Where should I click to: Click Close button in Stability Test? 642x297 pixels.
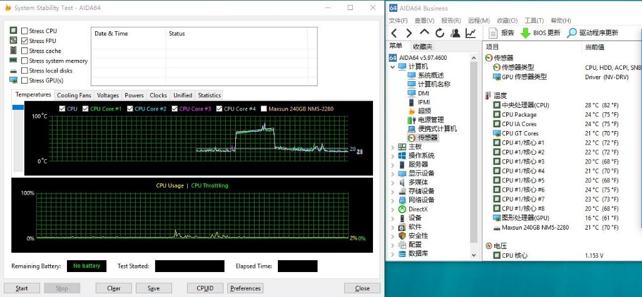pyautogui.click(x=362, y=288)
